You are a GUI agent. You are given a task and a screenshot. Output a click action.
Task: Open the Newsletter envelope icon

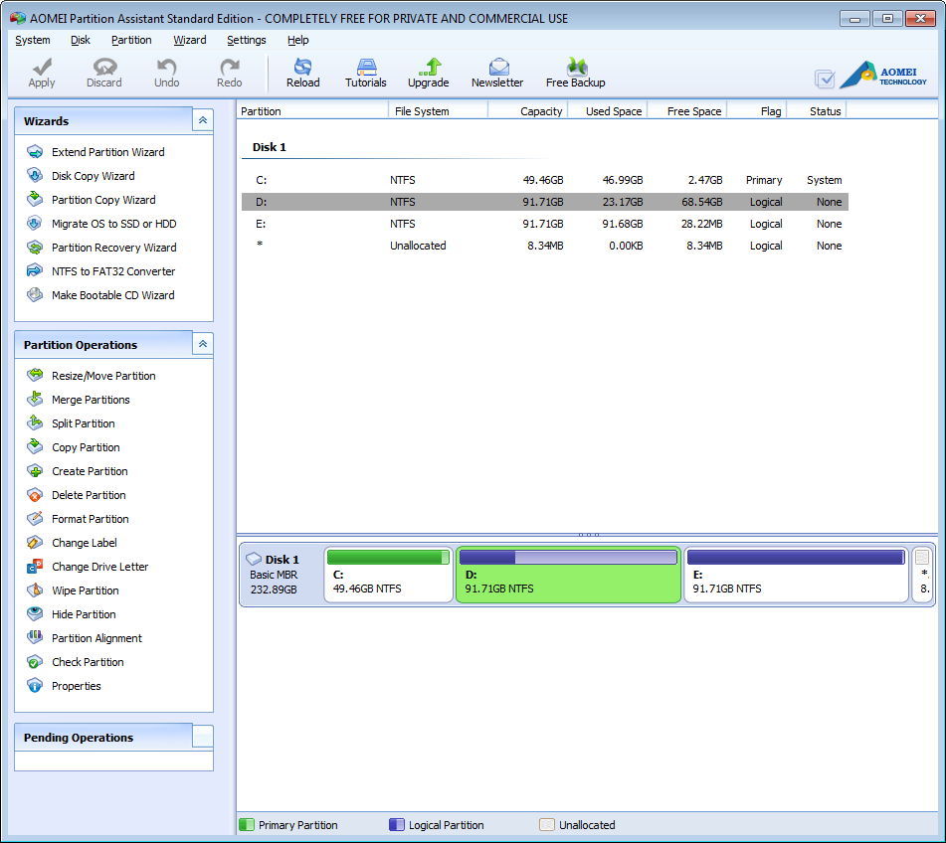point(498,67)
